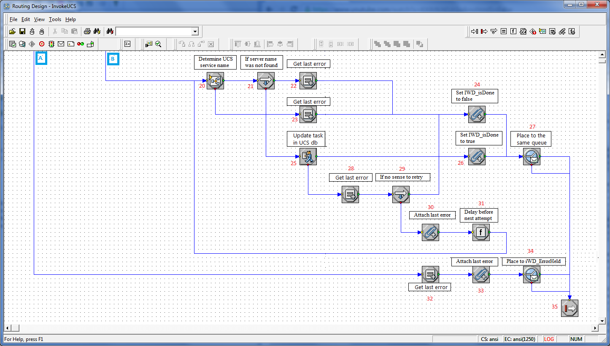Open the Help menu
This screenshot has height=346, width=610.
pos(70,19)
